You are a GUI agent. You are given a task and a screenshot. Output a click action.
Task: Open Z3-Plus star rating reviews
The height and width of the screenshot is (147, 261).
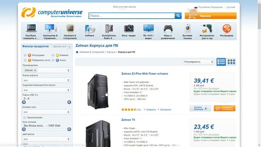[x=129, y=110]
